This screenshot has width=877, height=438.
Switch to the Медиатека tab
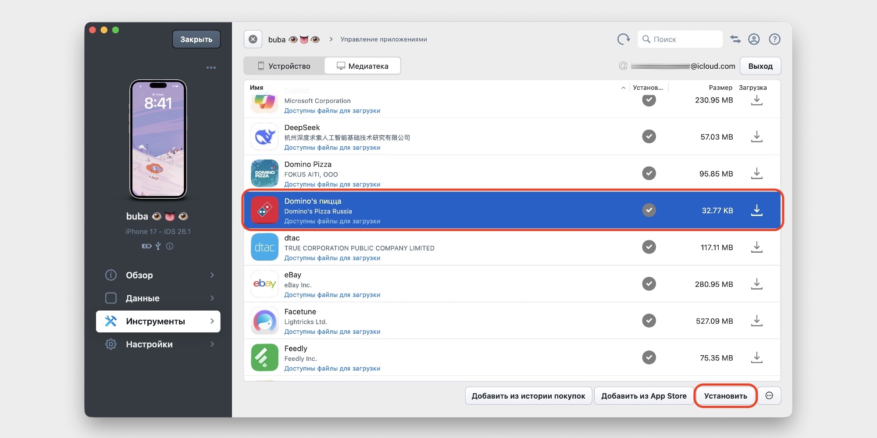pos(362,66)
